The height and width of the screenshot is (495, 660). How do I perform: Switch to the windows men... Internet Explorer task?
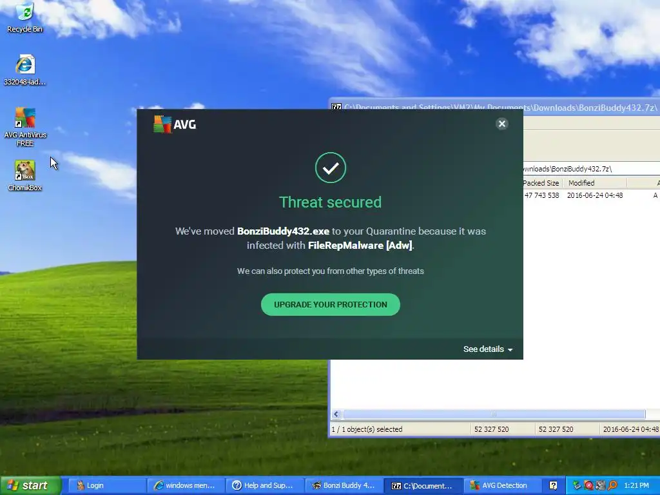[x=186, y=485]
